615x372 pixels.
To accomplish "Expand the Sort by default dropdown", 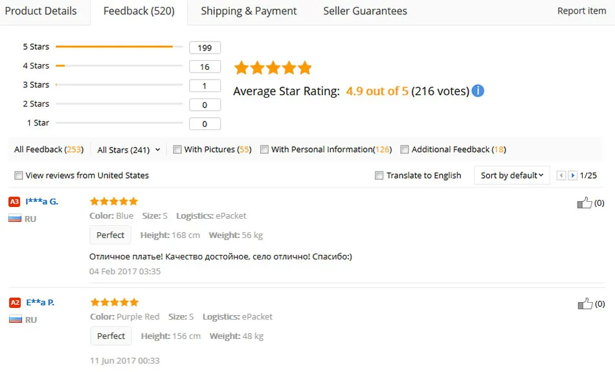I will pyautogui.click(x=512, y=175).
